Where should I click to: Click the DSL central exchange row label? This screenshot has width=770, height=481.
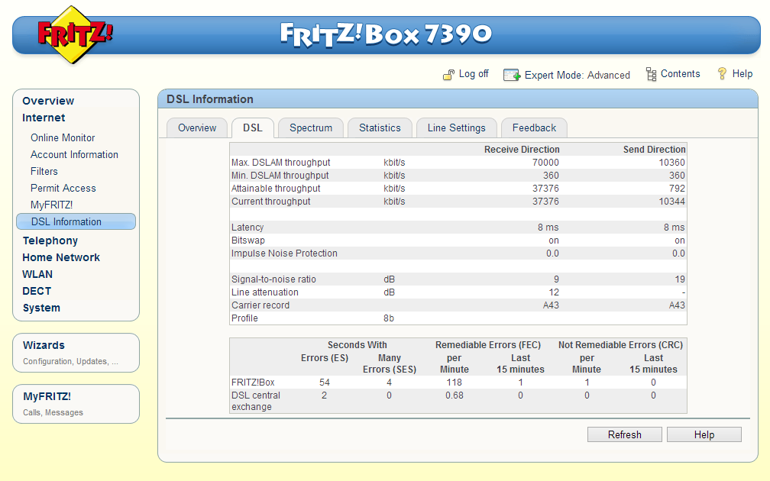click(255, 401)
